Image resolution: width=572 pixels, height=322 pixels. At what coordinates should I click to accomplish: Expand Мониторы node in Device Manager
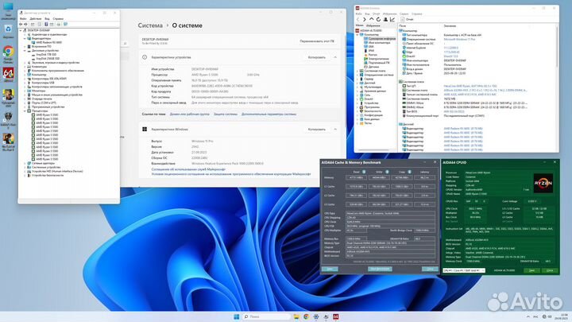(25, 91)
